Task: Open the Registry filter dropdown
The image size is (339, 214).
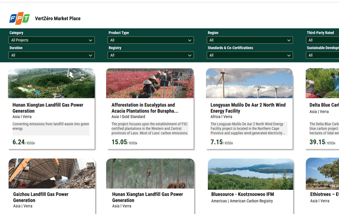Action: (151, 55)
